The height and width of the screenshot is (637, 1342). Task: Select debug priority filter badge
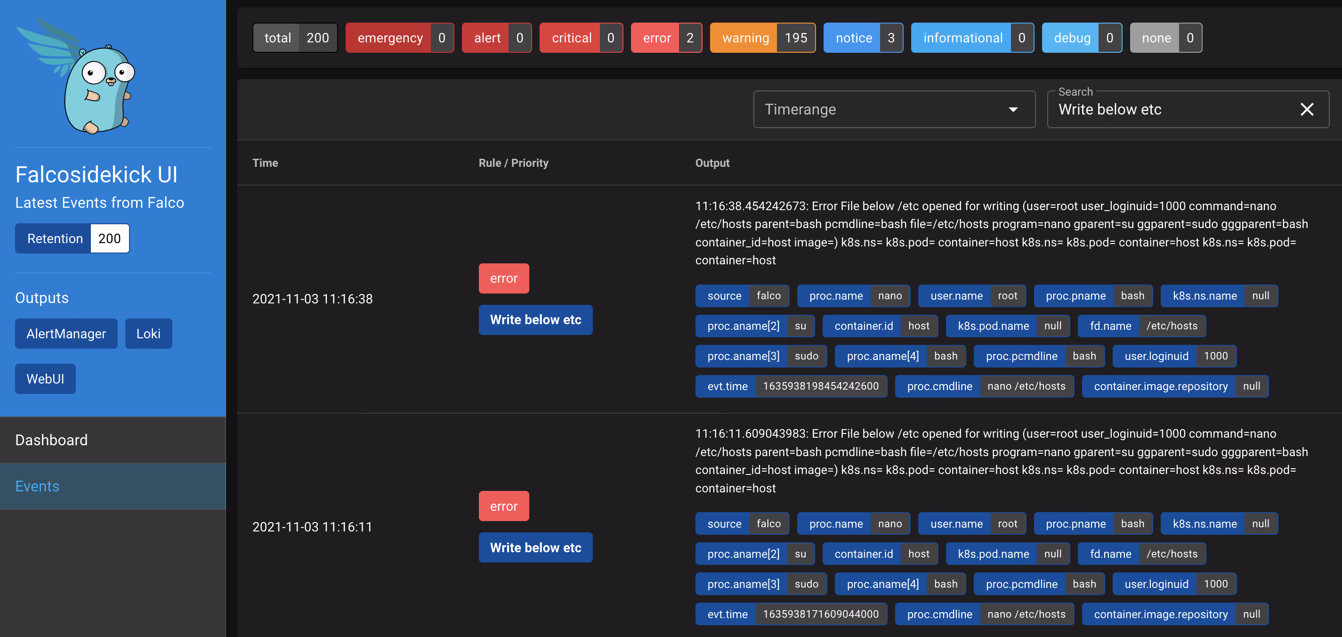point(1081,38)
